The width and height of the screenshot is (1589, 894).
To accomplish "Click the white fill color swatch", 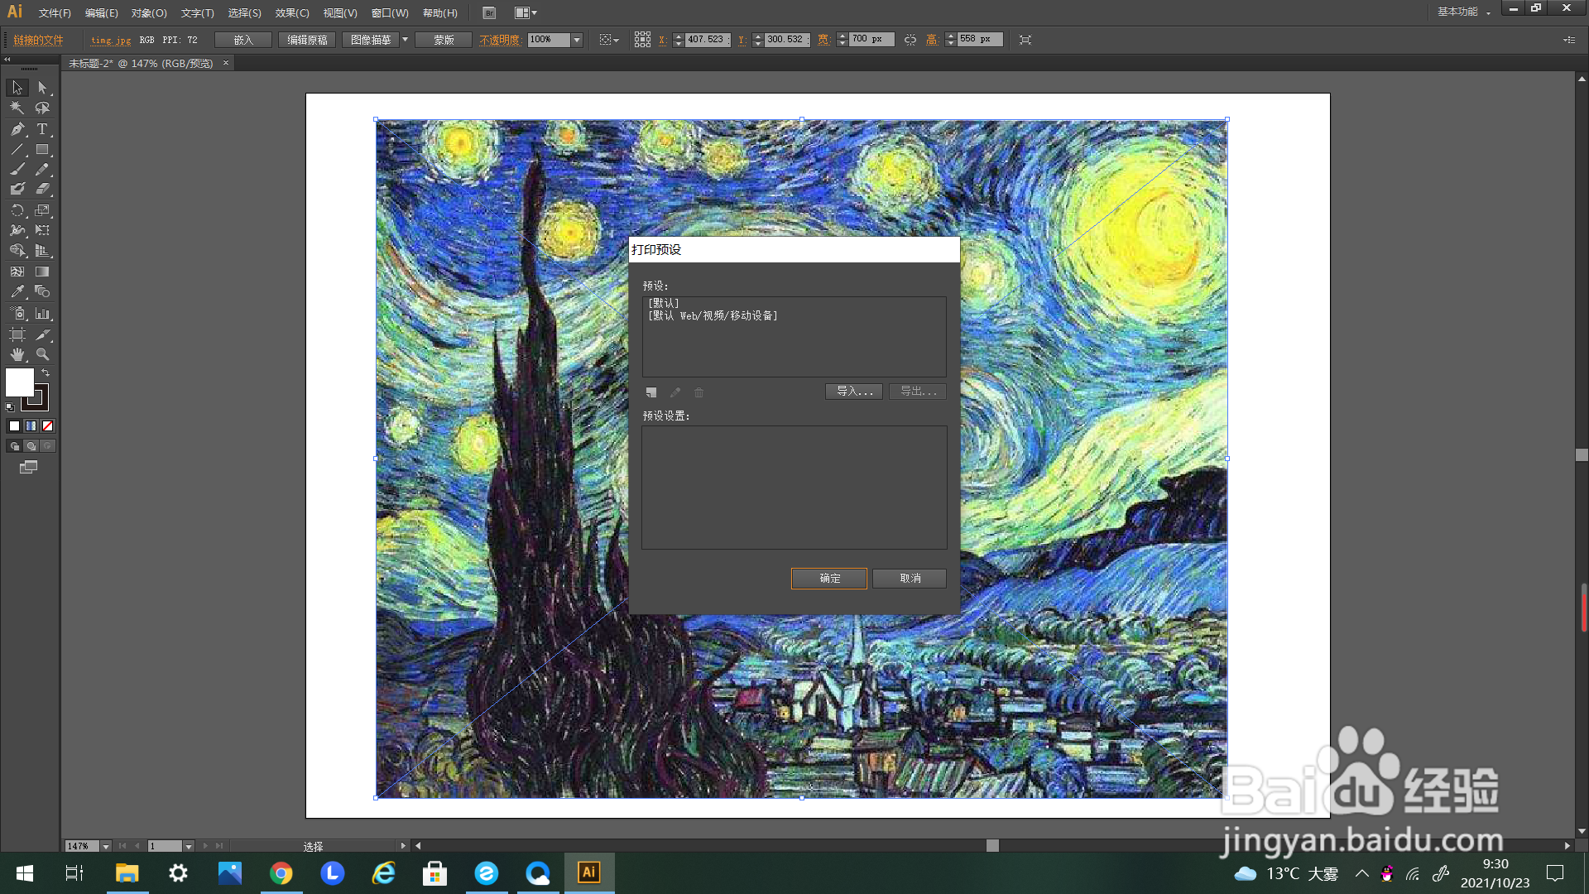I will (x=19, y=382).
